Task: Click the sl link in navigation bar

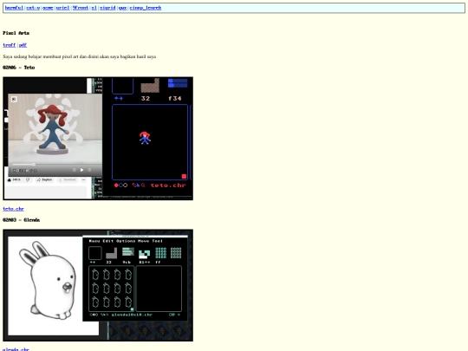Action: pyautogui.click(x=94, y=8)
